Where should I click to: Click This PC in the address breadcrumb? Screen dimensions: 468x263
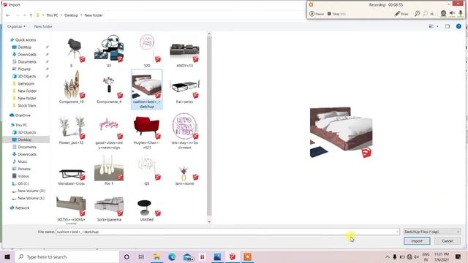52,15
